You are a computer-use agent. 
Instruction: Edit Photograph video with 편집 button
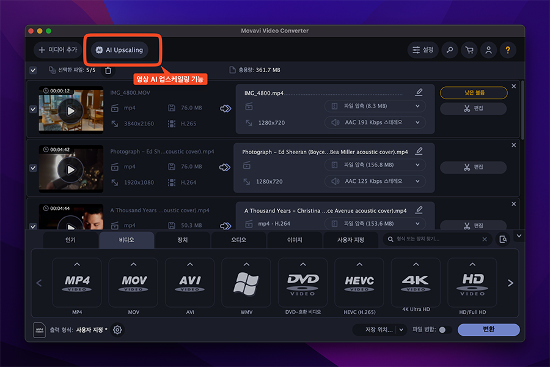coord(473,167)
